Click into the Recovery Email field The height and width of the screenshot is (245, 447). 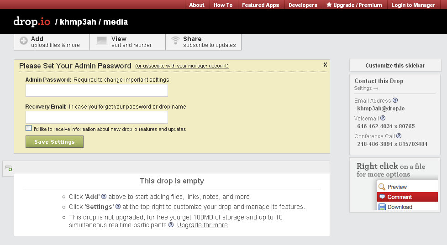[97, 117]
